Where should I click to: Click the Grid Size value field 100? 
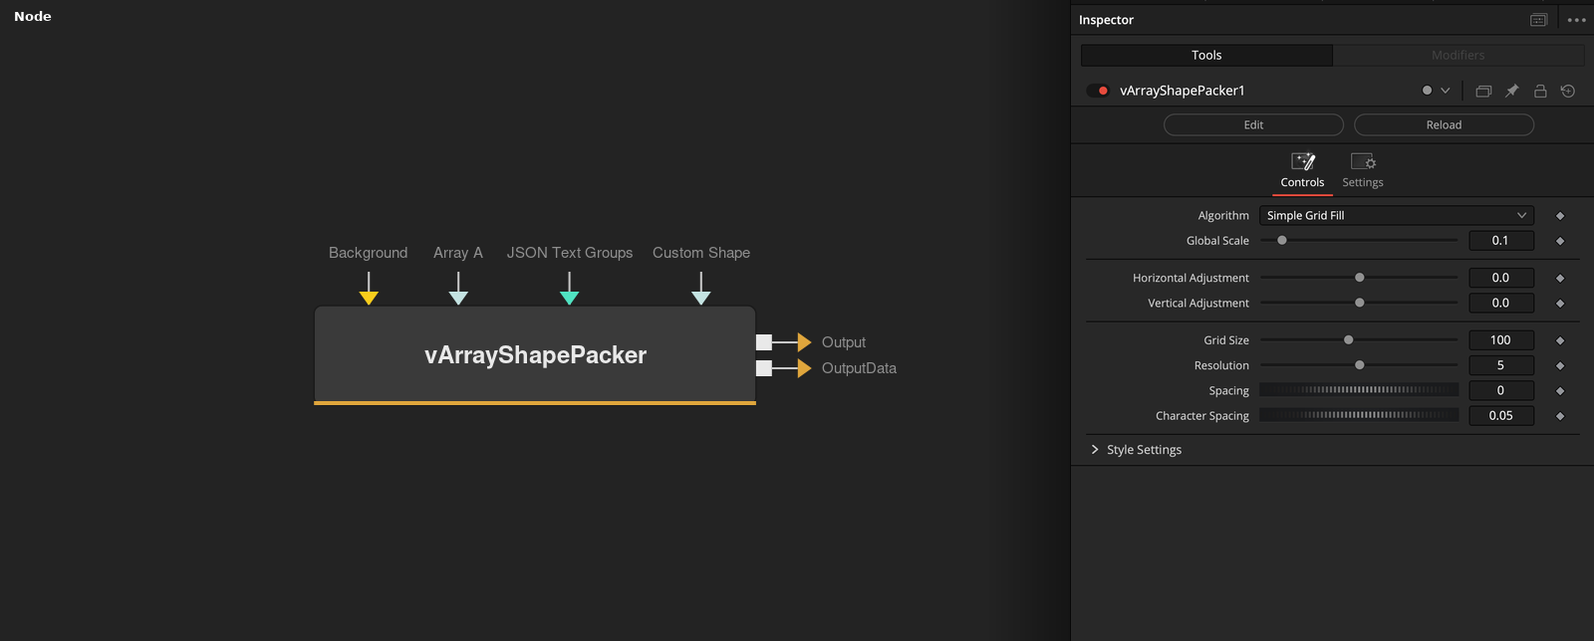point(1500,339)
